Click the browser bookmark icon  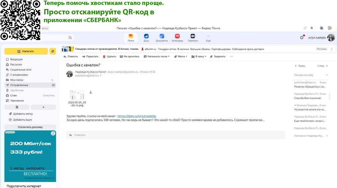coord(312,28)
